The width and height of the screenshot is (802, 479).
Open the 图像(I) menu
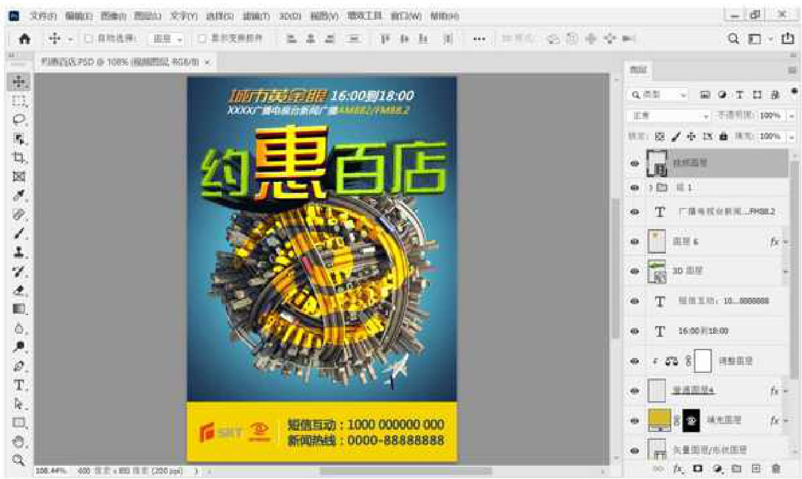pos(113,16)
